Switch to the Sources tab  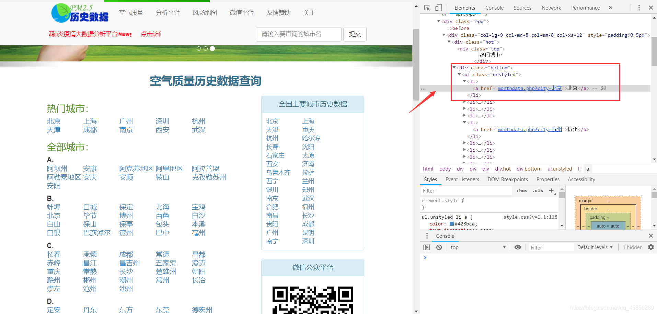tap(522, 8)
